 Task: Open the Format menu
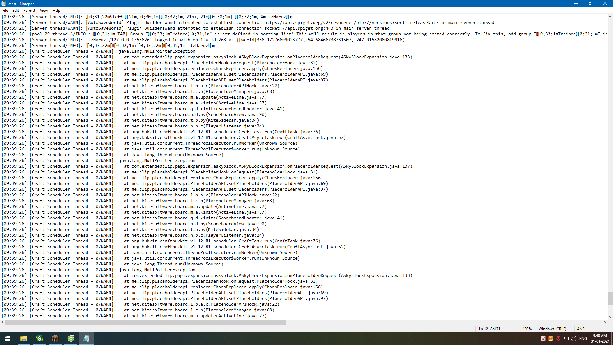pos(29,11)
